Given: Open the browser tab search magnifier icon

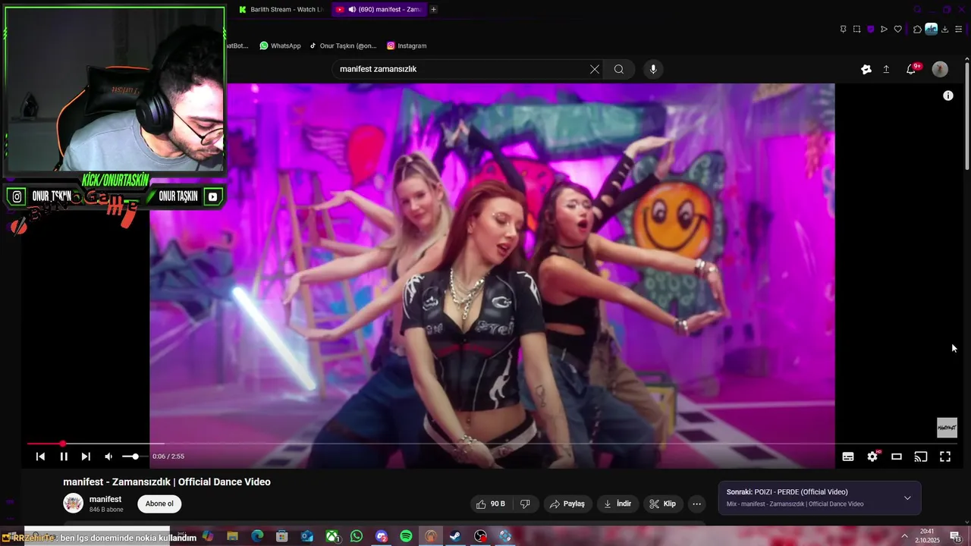Looking at the screenshot, I should 917,9.
